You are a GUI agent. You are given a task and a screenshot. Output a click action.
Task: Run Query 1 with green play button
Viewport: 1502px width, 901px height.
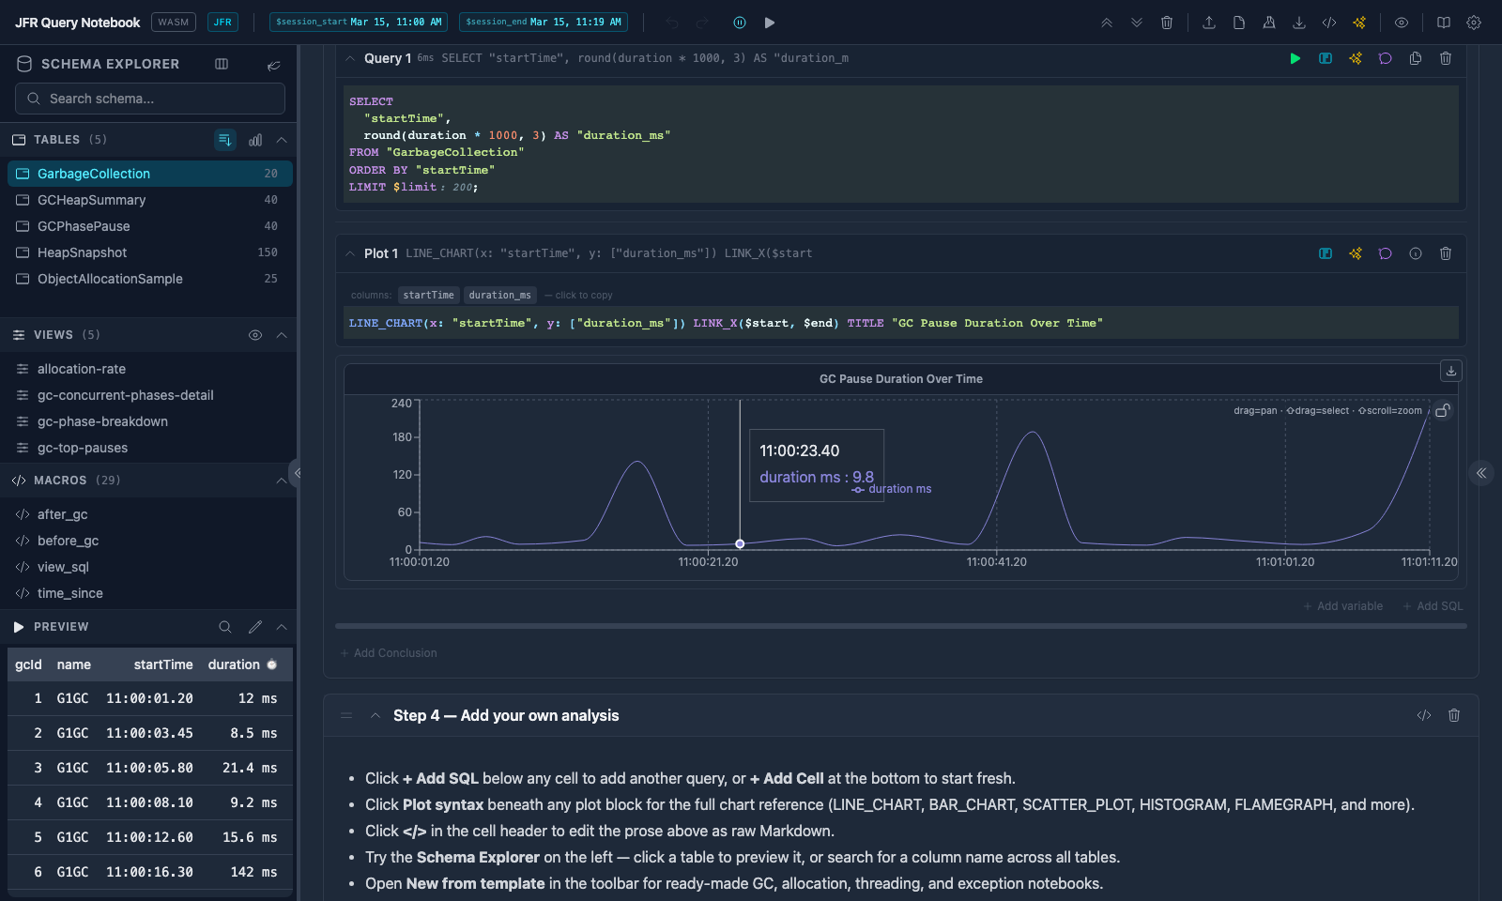1295,58
